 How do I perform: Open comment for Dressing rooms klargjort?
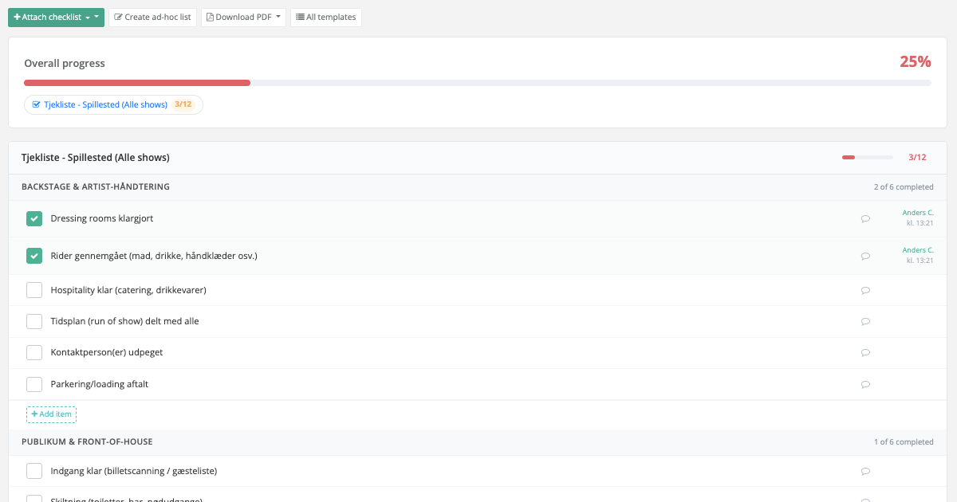(x=865, y=219)
